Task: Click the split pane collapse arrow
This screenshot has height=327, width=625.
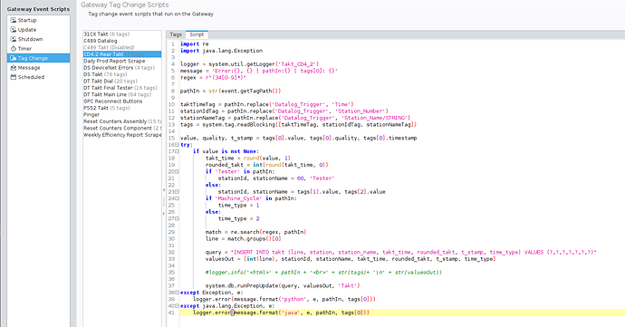Action: [x=163, y=190]
